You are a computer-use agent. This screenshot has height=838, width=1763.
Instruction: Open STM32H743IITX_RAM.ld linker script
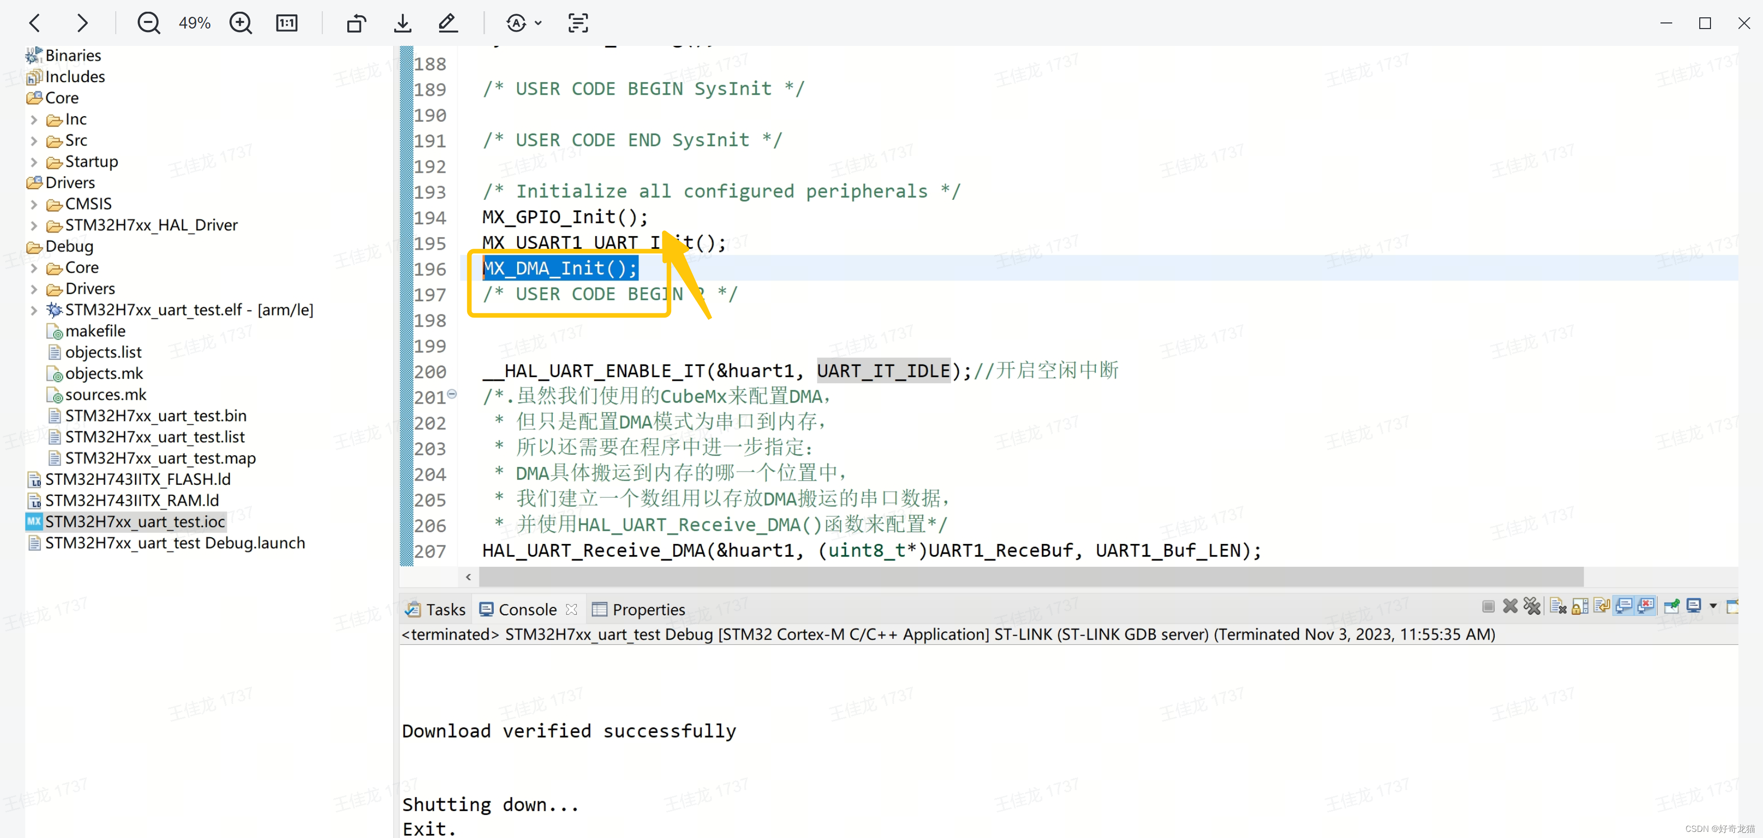coord(123,501)
